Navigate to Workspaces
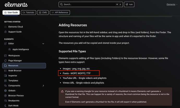Image resolution: width=180 pixels, height=108 pixels. 14,56
